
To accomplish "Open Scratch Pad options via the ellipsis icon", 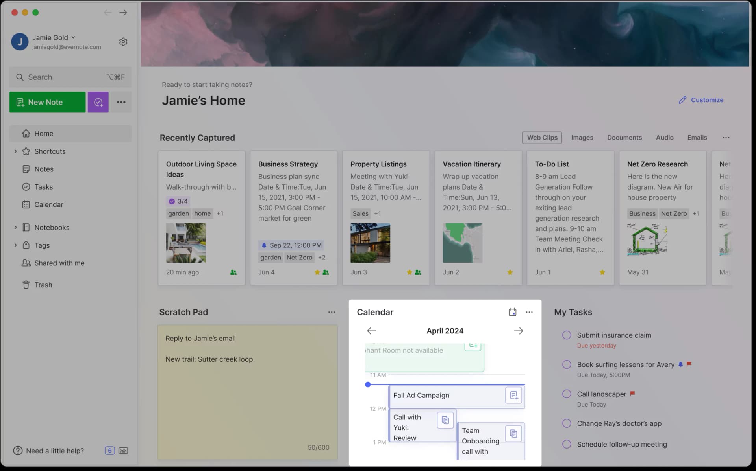I will 331,312.
